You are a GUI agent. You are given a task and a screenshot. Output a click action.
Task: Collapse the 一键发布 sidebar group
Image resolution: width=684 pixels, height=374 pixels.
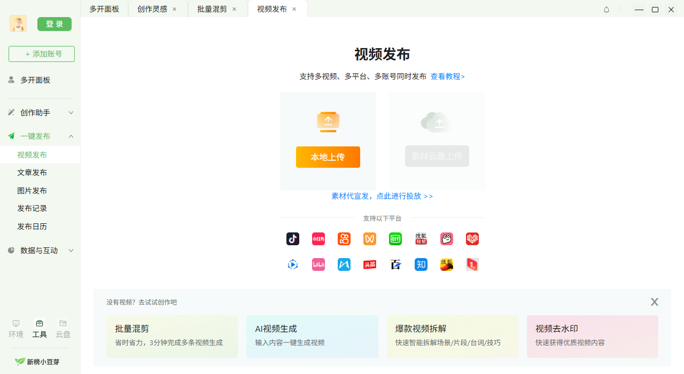coord(40,136)
